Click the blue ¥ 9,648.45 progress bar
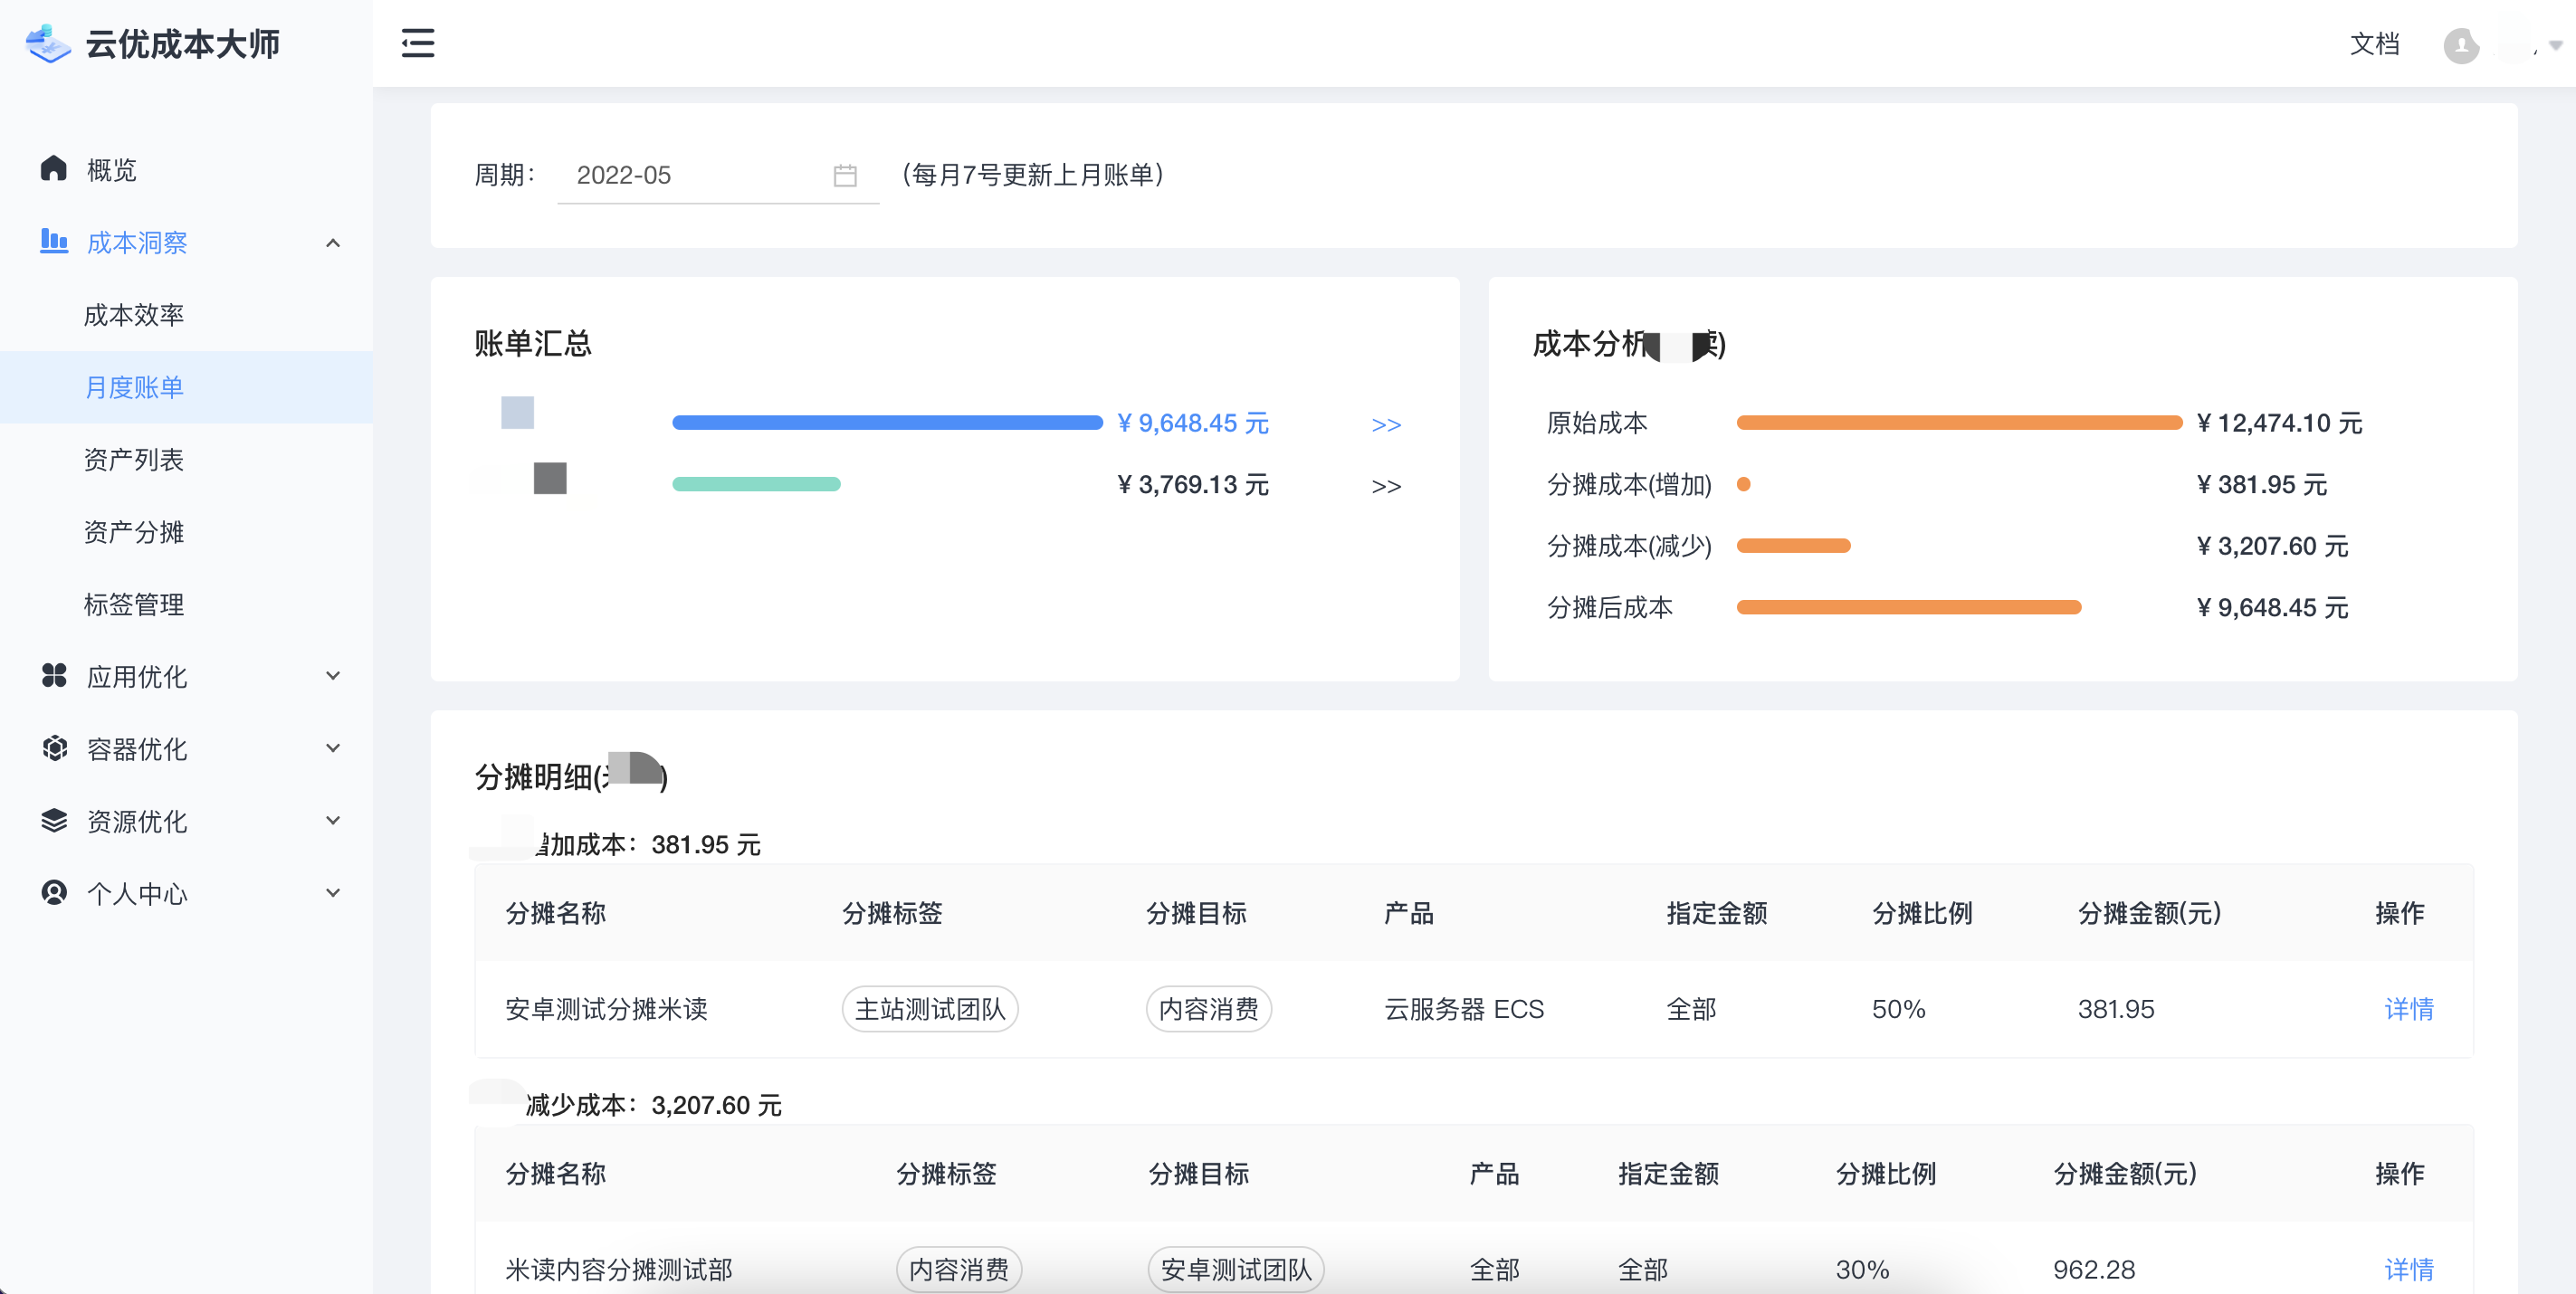The width and height of the screenshot is (2576, 1294). (x=887, y=423)
